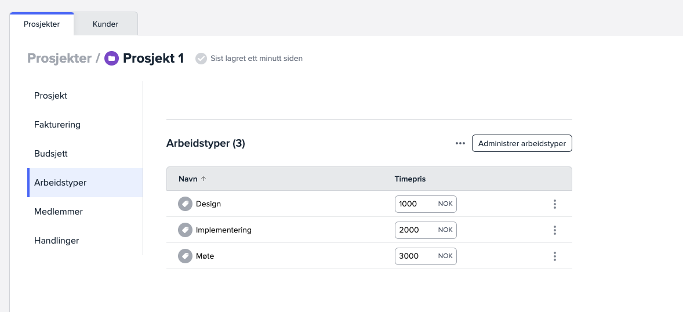Sort by the Navn column arrow
683x312 pixels.
203,179
